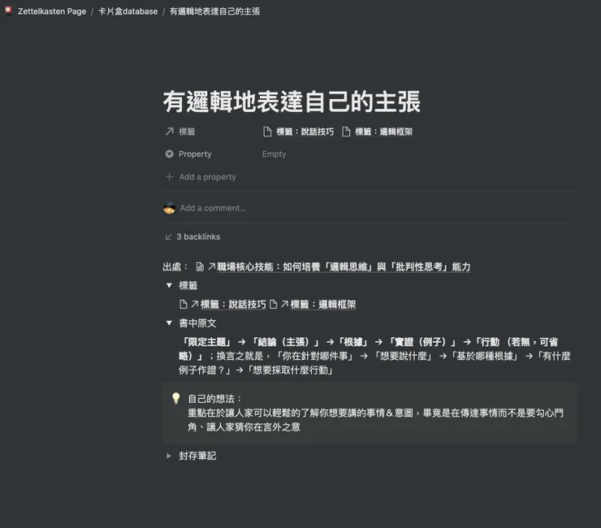Screen dimensions: 601x528
Task: Click callout text 自己的想法：
Action: (x=215, y=399)
